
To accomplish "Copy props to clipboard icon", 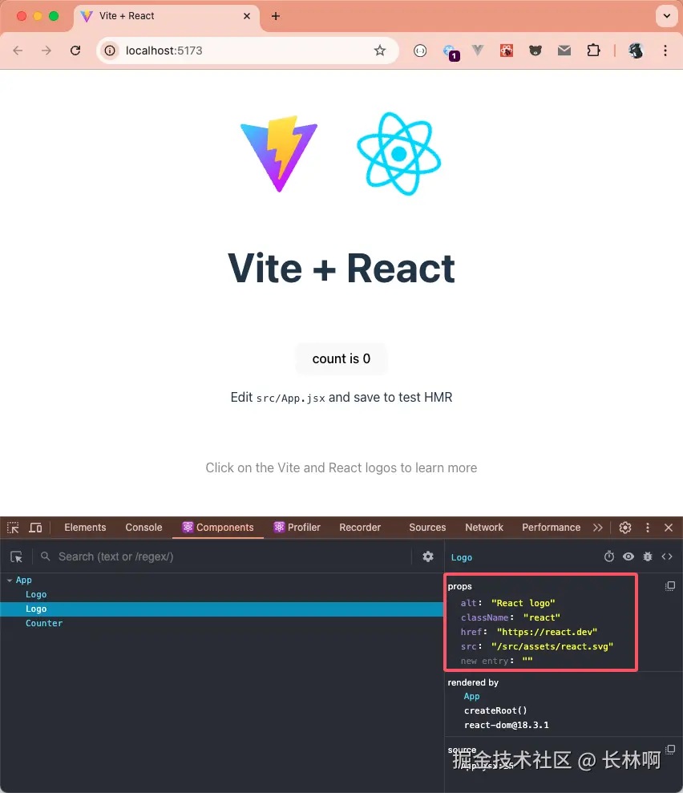I will click(x=670, y=586).
